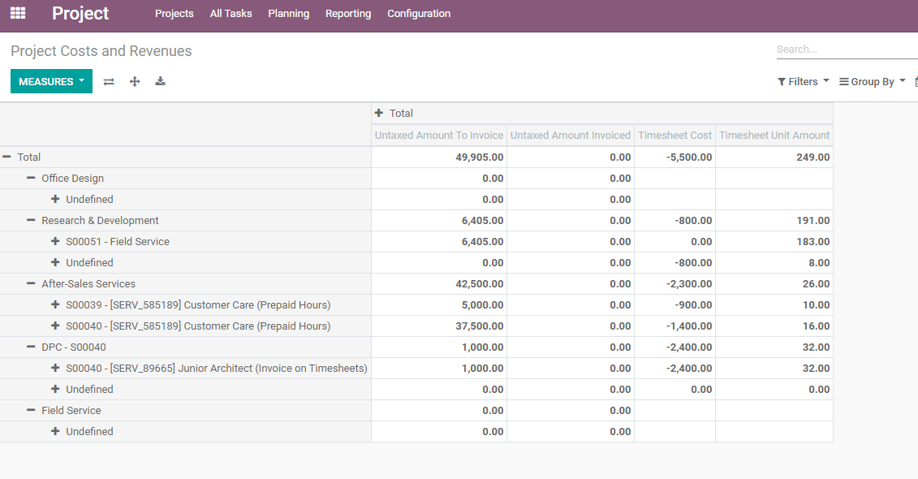
Task: Click the Project app title
Action: coord(80,13)
